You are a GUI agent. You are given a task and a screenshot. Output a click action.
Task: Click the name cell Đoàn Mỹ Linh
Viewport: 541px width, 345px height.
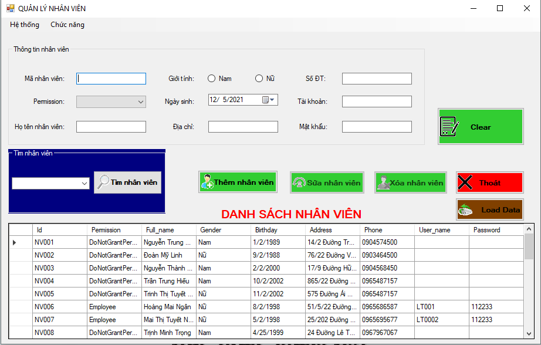click(169, 255)
